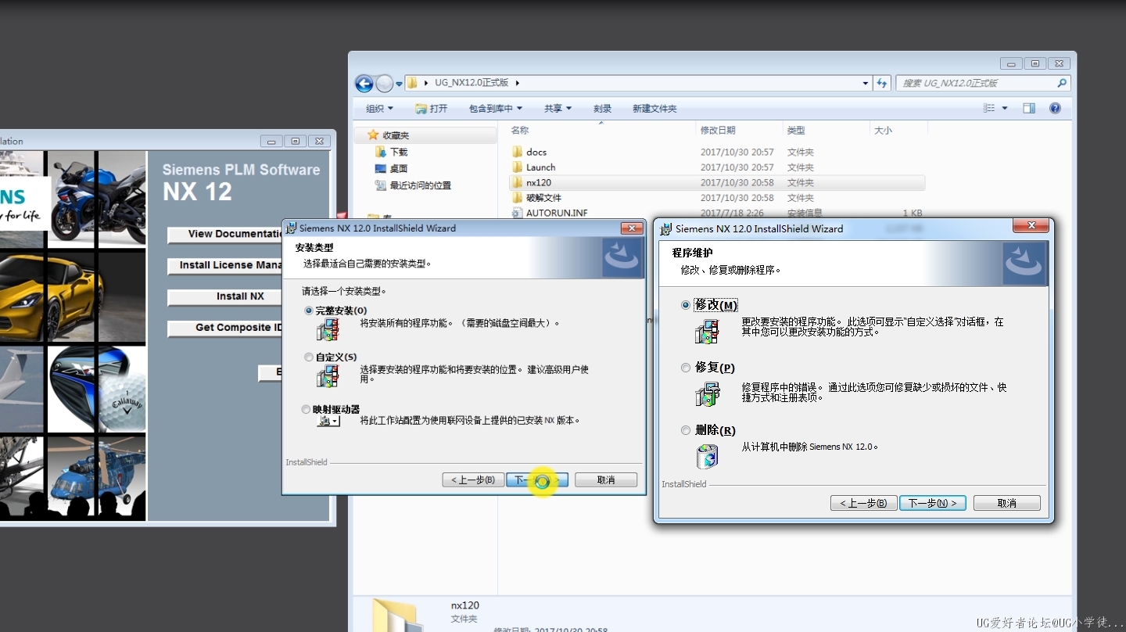Open 最近访问的位置 in navigation pane
This screenshot has height=632, width=1126.
(421, 185)
